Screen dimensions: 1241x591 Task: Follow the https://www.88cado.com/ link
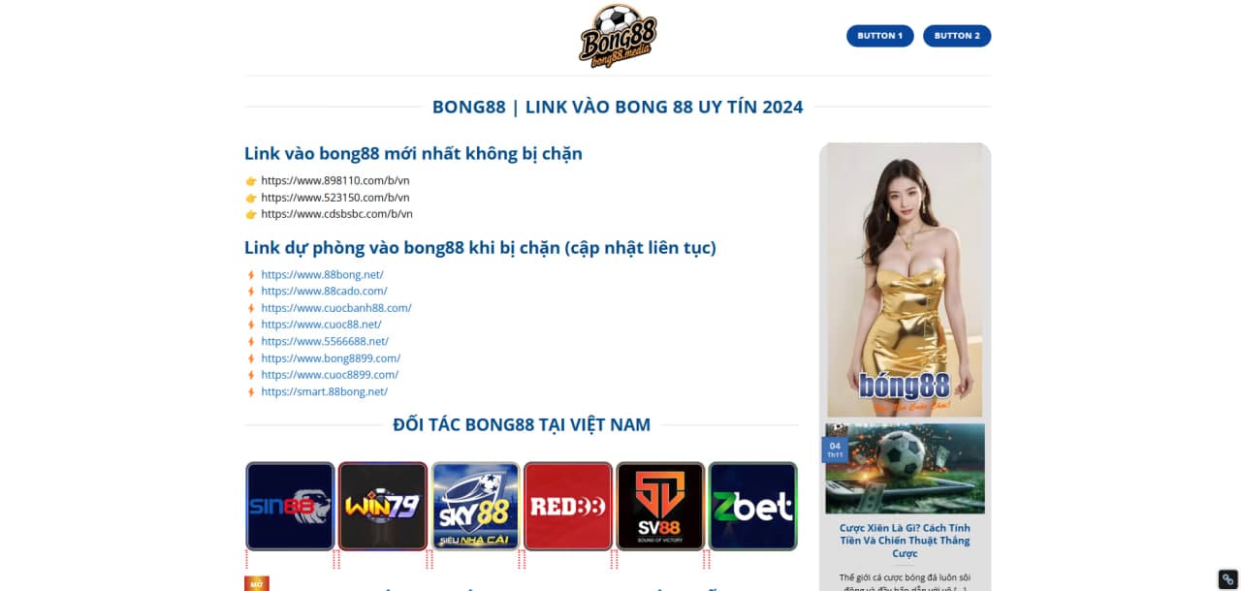point(324,291)
